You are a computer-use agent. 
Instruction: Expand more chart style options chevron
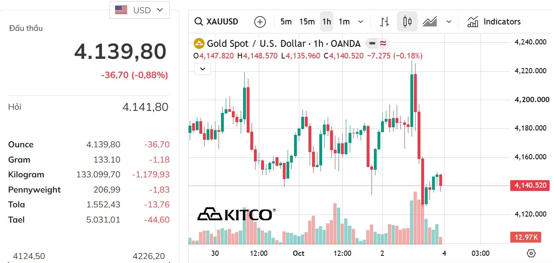pos(449,22)
